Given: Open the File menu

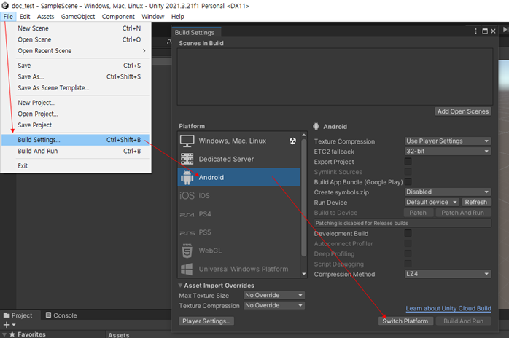Looking at the screenshot, I should [8, 17].
